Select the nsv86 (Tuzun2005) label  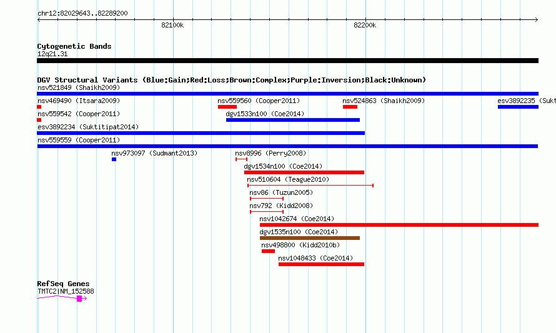click(281, 192)
